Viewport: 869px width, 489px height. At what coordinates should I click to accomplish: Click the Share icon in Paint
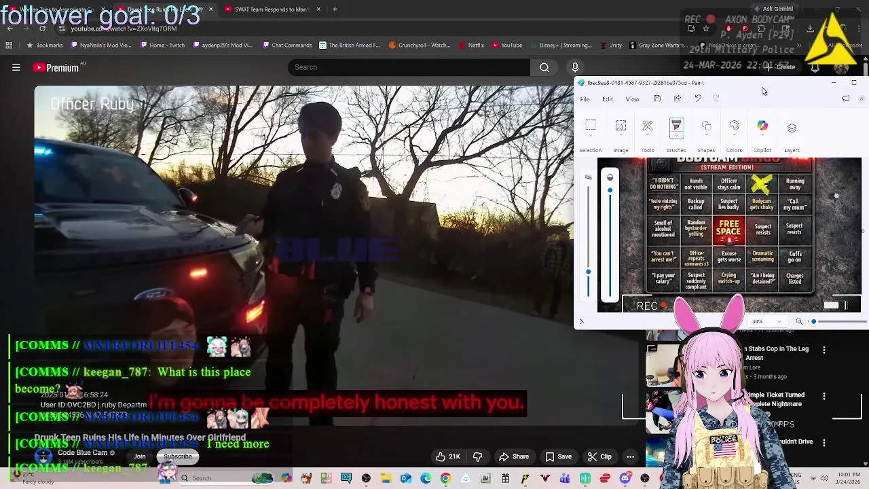point(678,98)
